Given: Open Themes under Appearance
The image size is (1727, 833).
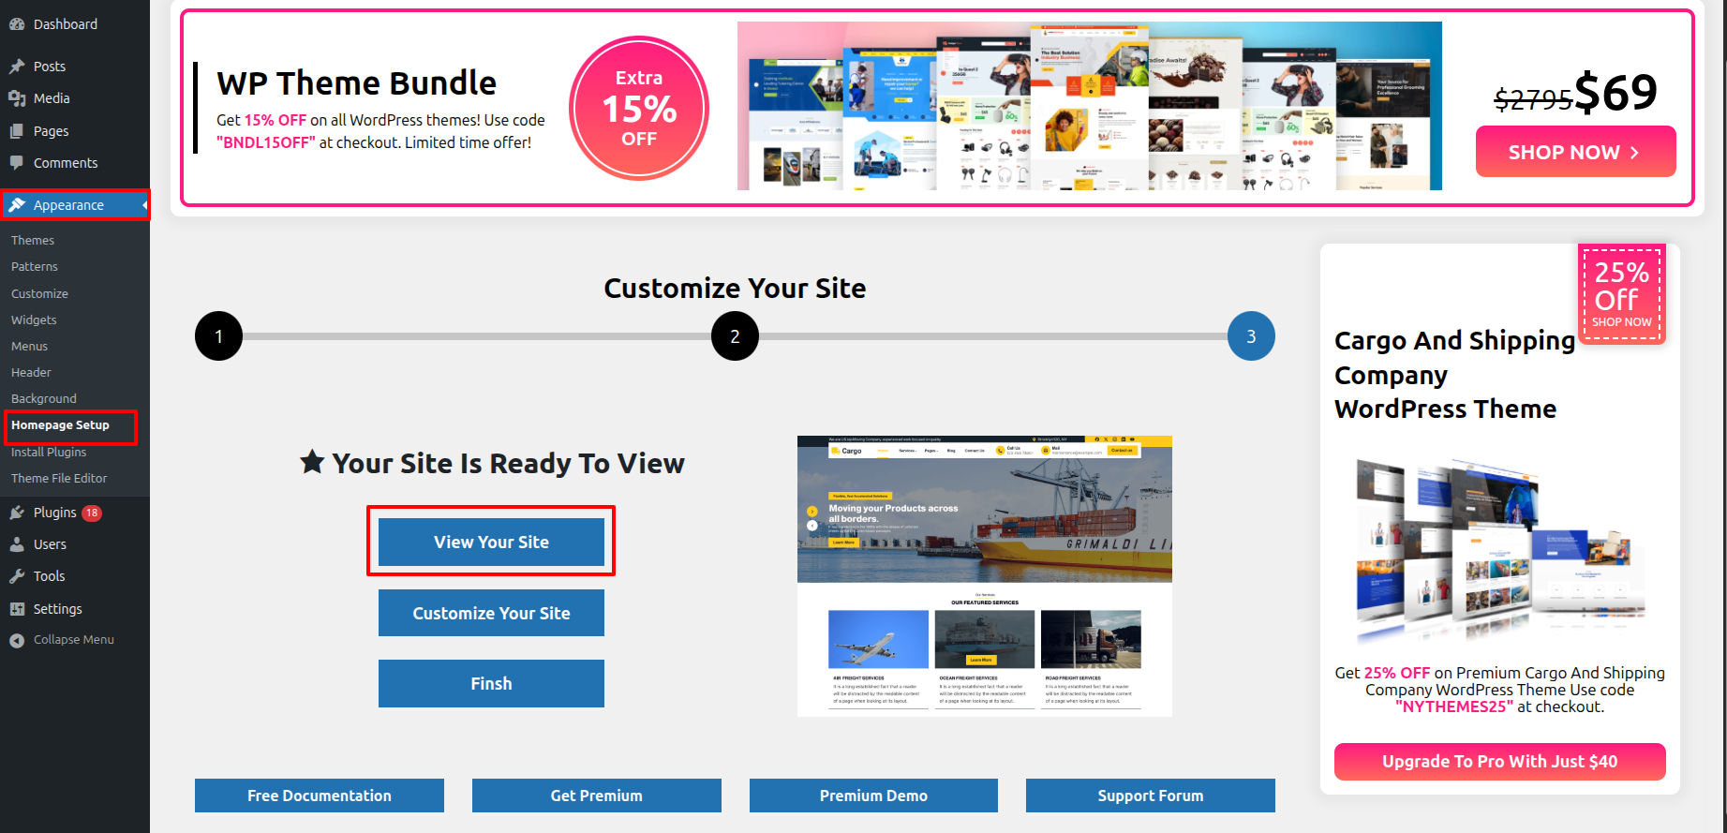Looking at the screenshot, I should (x=33, y=241).
